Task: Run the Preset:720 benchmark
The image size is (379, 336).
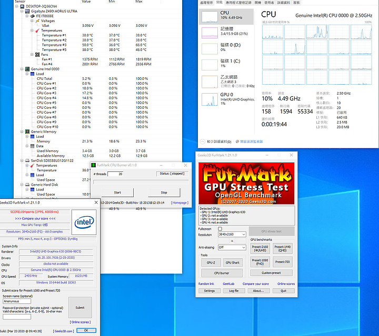Action: (x=282, y=262)
